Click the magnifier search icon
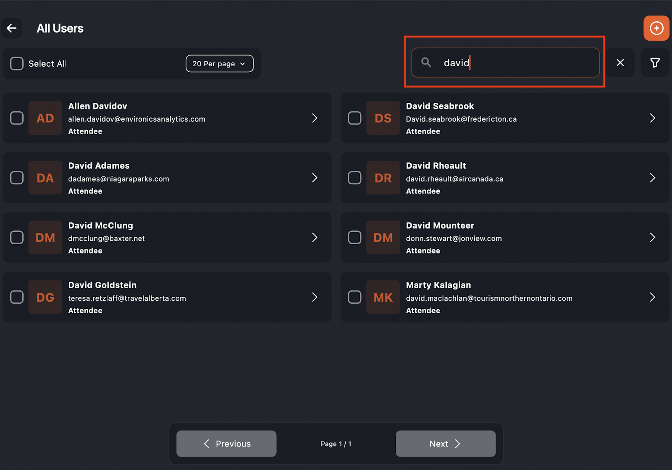 pyautogui.click(x=426, y=63)
